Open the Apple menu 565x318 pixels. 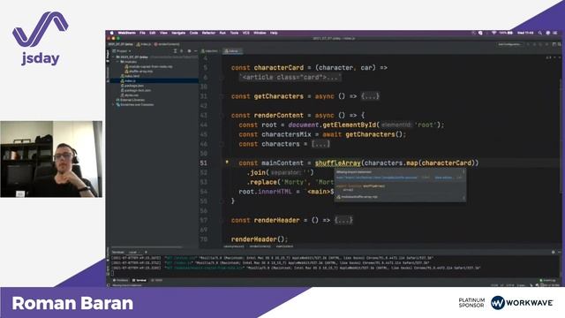click(112, 33)
